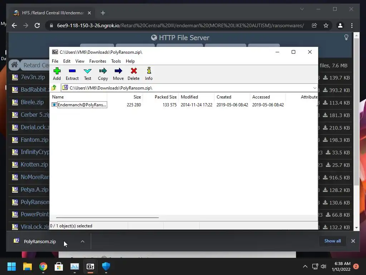Open Windows Security shield in taskbar
Image resolution: width=366 pixels, height=275 pixels.
coord(106,266)
